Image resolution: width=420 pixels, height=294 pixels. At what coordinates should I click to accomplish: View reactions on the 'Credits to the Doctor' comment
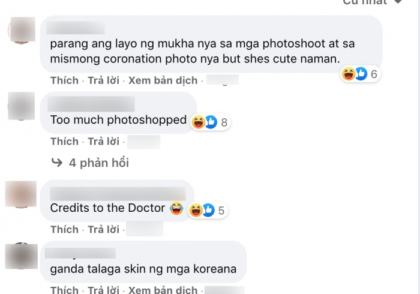(x=208, y=210)
